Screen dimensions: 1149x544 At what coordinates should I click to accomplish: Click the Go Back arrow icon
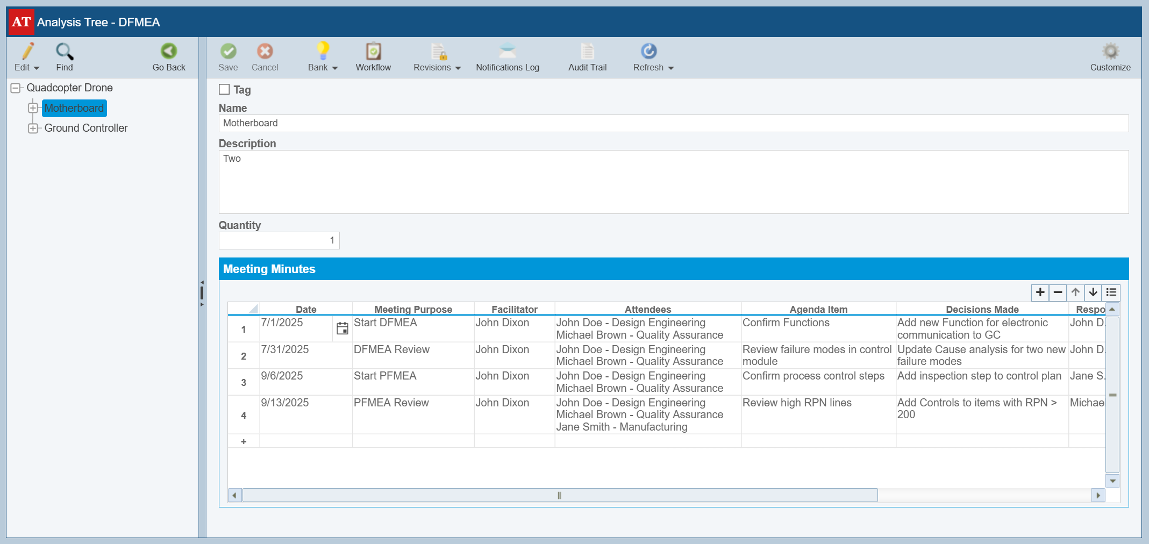[169, 51]
